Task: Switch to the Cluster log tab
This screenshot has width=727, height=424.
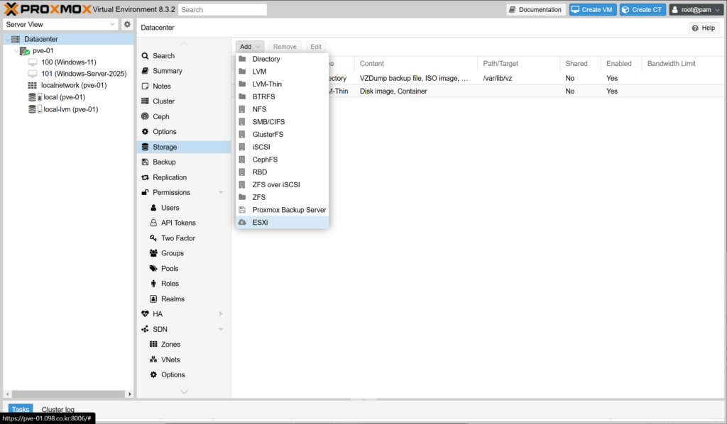Action: [x=58, y=409]
